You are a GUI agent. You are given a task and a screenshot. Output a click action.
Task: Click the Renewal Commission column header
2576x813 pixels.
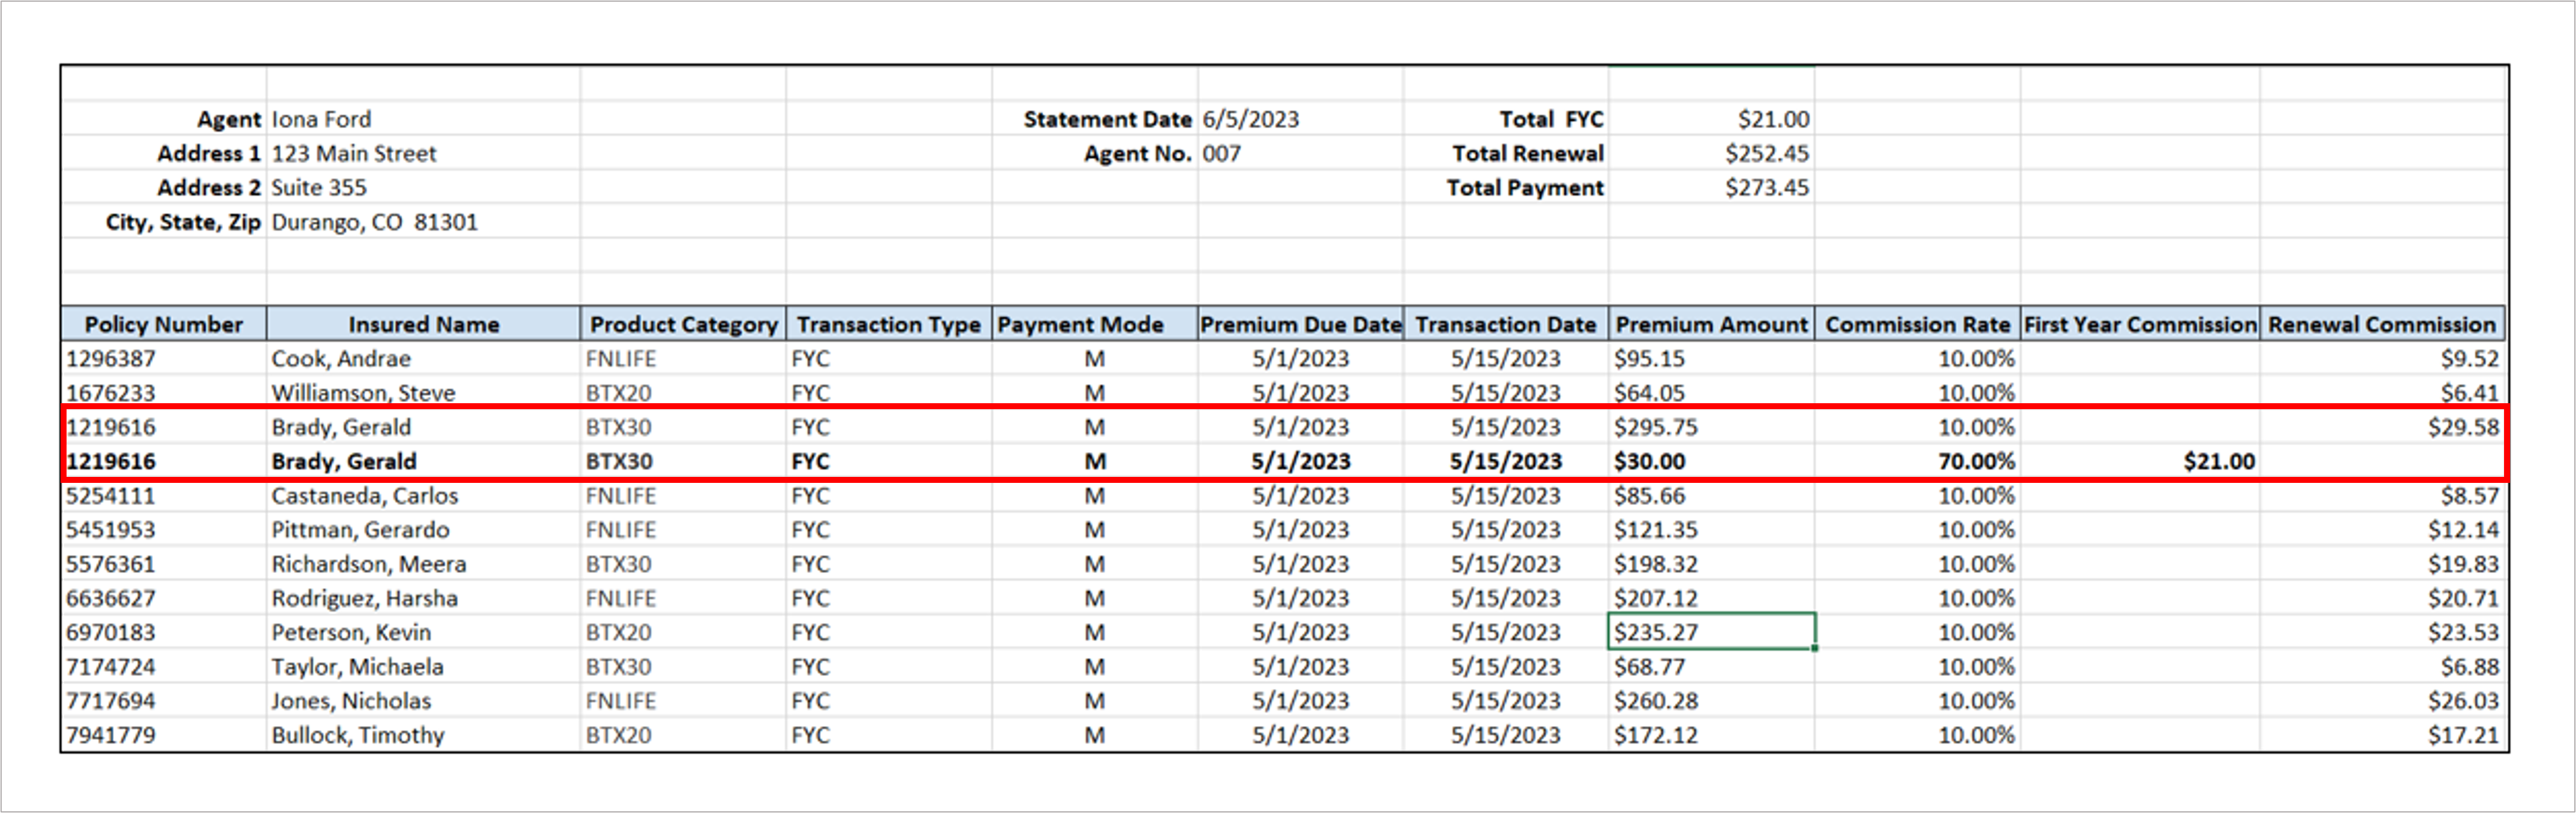coord(2382,325)
